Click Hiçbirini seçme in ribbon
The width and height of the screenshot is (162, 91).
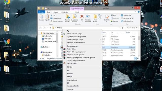pos(127,18)
